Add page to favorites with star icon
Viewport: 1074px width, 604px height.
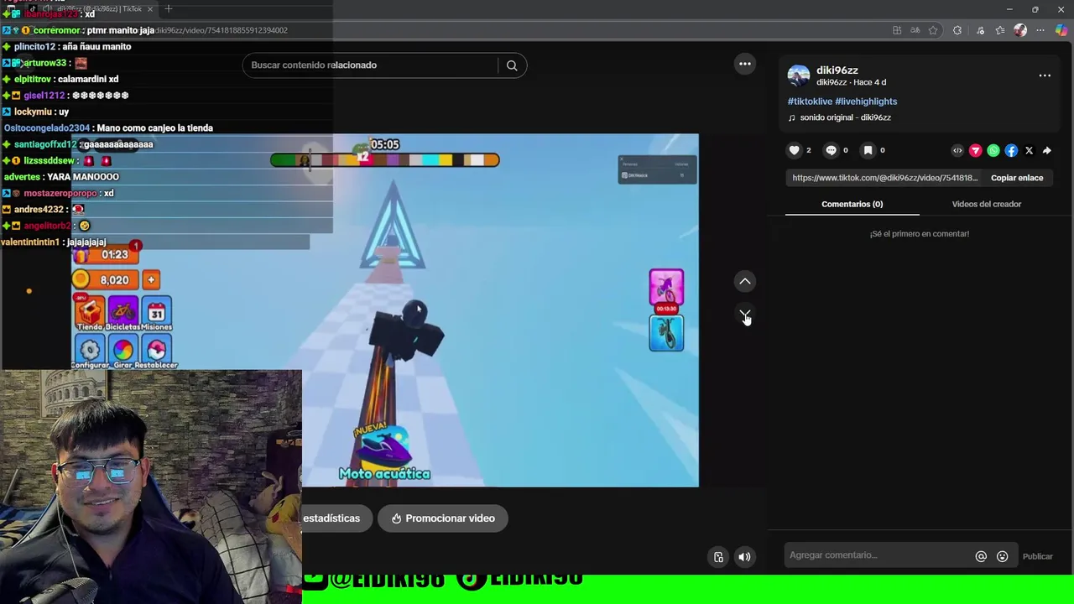(x=933, y=30)
